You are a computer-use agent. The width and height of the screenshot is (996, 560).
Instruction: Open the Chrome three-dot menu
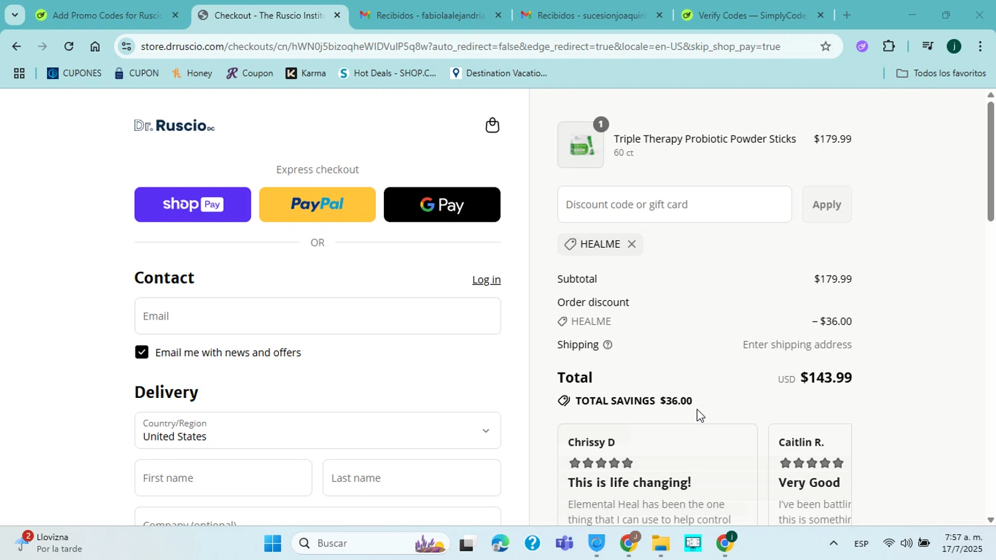click(981, 47)
